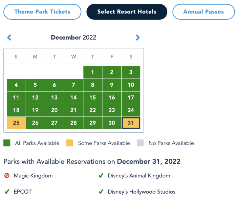Viewport: 237px width, 198px height.
Task: Click the Magic Kingdom unavailable icon
Action: [x=7, y=175]
